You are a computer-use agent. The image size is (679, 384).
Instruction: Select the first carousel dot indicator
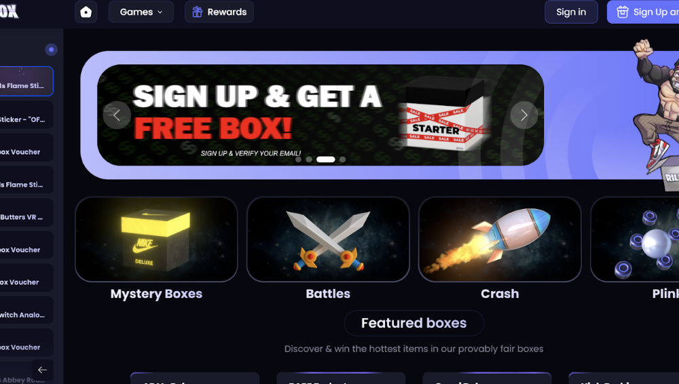point(298,159)
